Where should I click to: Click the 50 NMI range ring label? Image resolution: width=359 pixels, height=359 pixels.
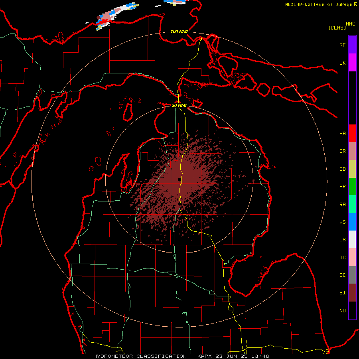(179, 105)
